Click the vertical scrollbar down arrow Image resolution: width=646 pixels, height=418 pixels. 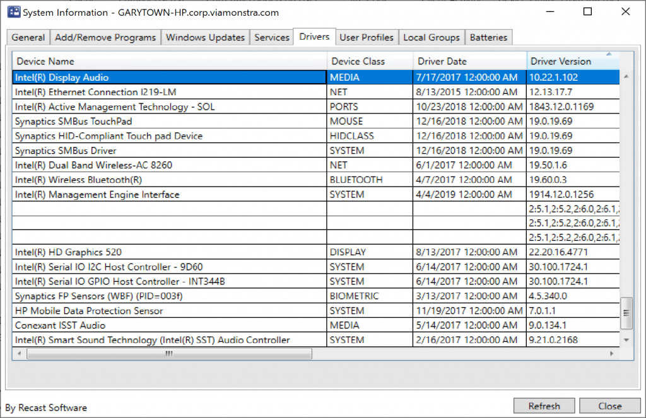coord(626,339)
